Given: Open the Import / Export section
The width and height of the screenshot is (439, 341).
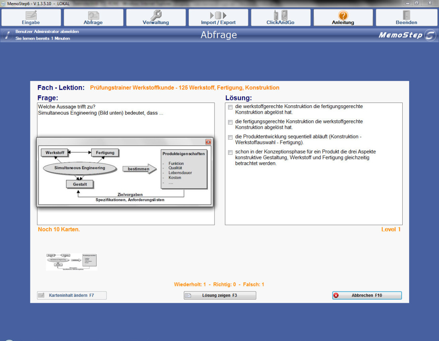Looking at the screenshot, I should click(218, 18).
